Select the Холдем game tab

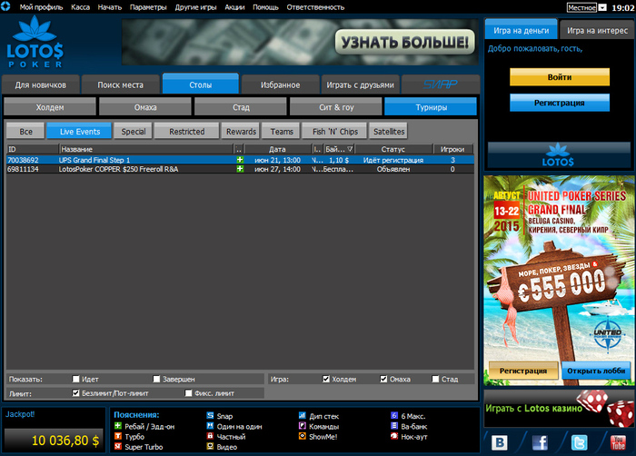(x=50, y=107)
